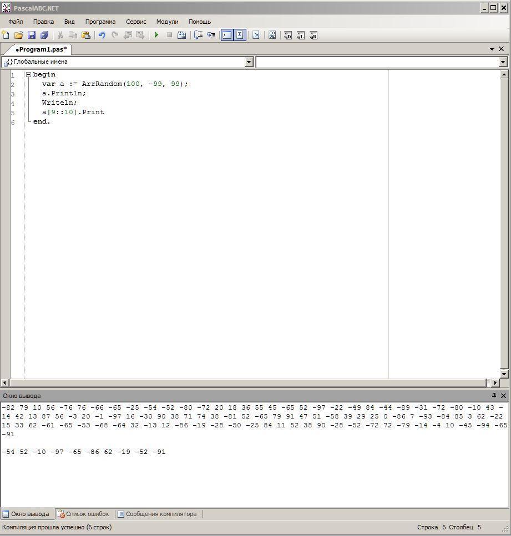Click the Столбец 5 status indicator

tap(465, 527)
